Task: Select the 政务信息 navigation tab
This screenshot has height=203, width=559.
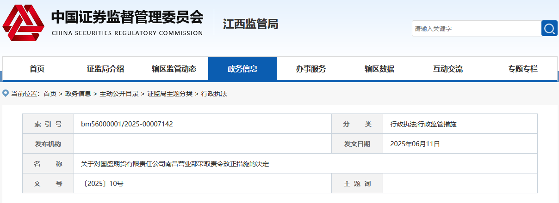Action: (x=242, y=69)
